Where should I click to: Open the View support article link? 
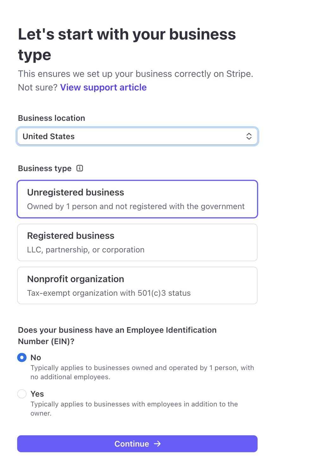[x=103, y=87]
